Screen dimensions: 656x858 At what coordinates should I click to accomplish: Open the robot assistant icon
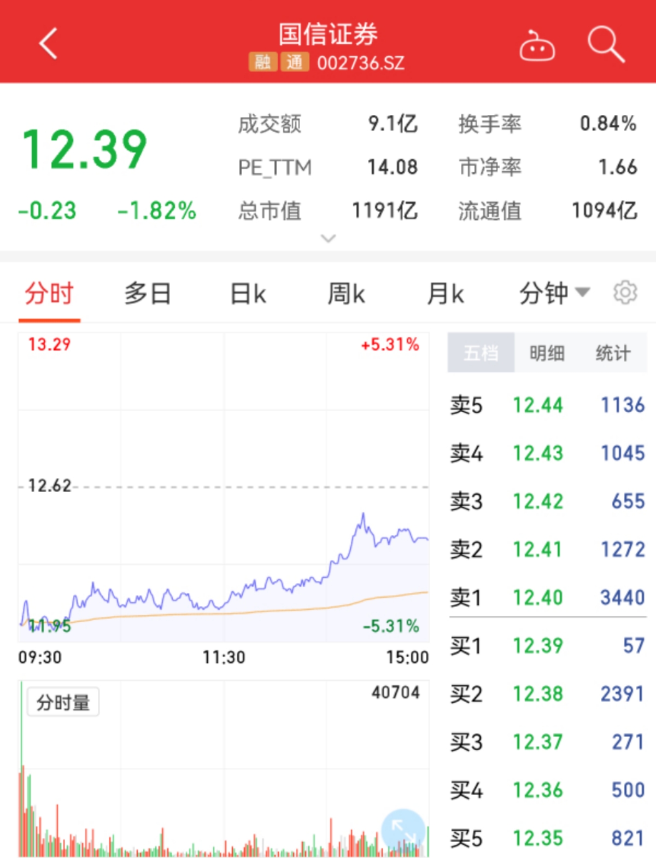click(x=537, y=45)
